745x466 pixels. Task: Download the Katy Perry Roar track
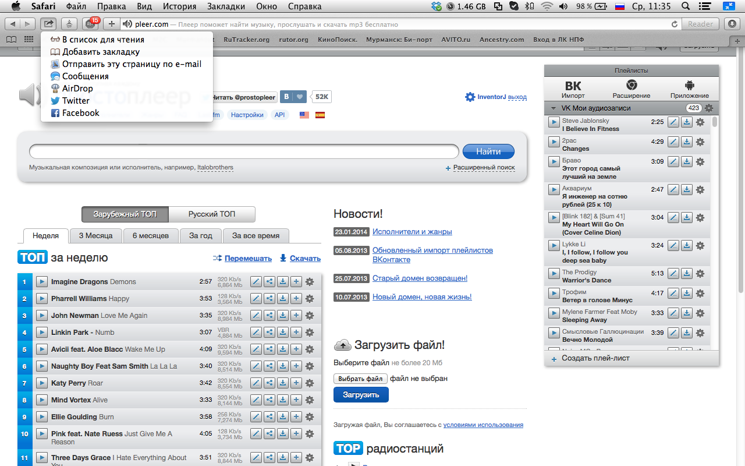[283, 383]
